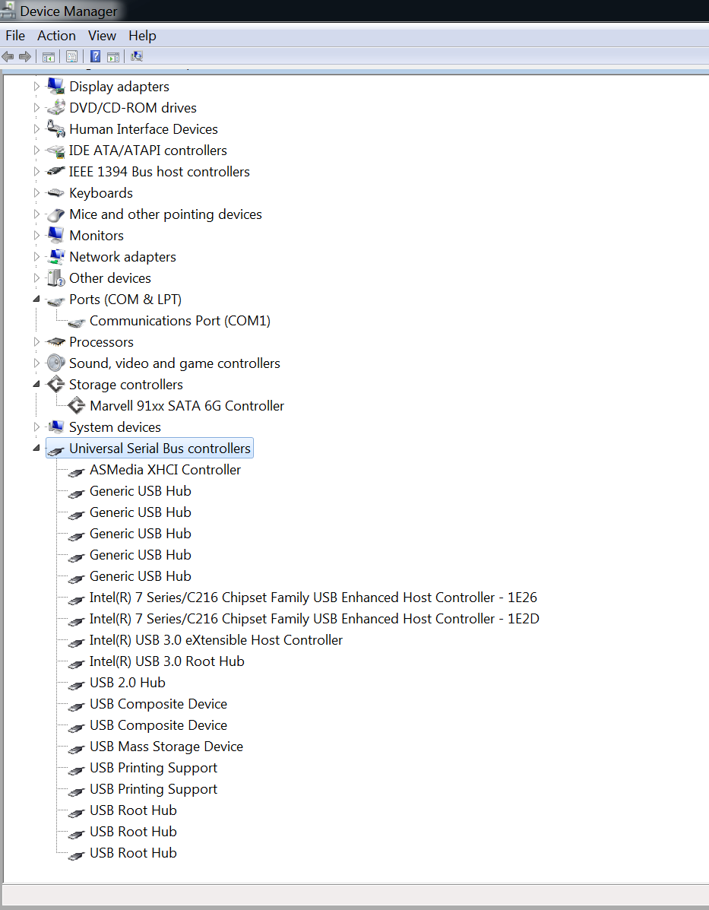Viewport: 709px width, 910px height.
Task: Click the Network adapters icon
Action: 55,256
